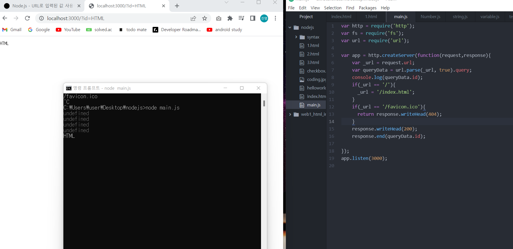Select main.js in project tree

click(306, 105)
